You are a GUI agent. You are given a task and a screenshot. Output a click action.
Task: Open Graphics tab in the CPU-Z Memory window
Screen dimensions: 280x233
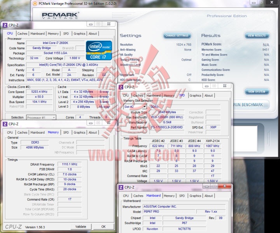[79, 133]
